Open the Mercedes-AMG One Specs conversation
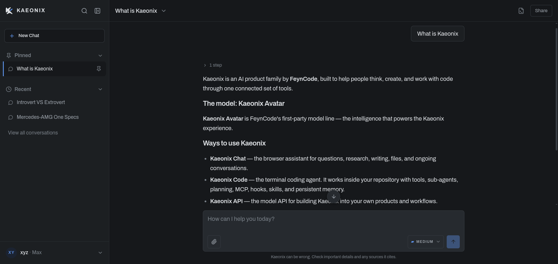Image resolution: width=558 pixels, height=264 pixels. [54, 117]
